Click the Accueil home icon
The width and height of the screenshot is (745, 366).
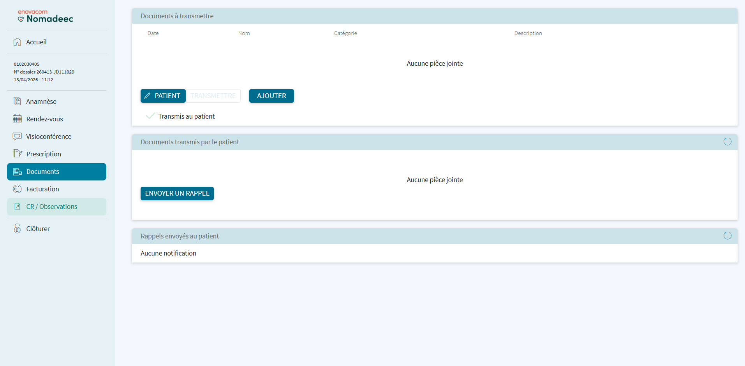[x=17, y=42]
